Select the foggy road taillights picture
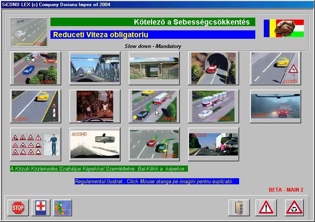This screenshot has height=222, width=315. (x=275, y=106)
